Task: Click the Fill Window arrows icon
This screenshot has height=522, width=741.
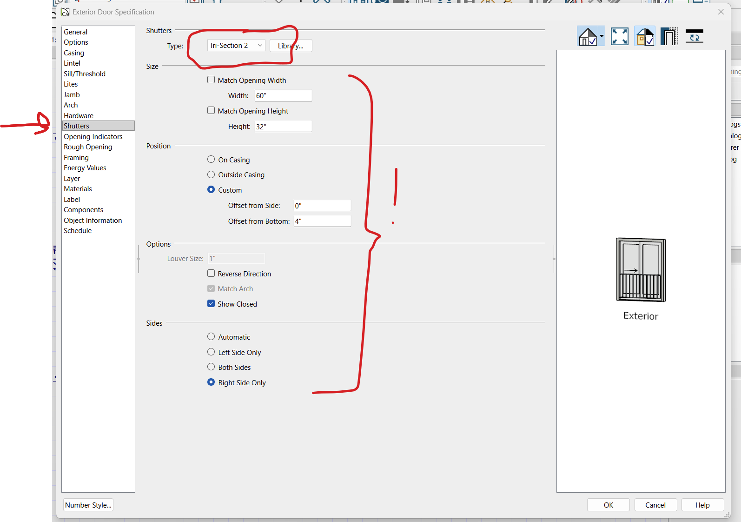Action: point(619,36)
